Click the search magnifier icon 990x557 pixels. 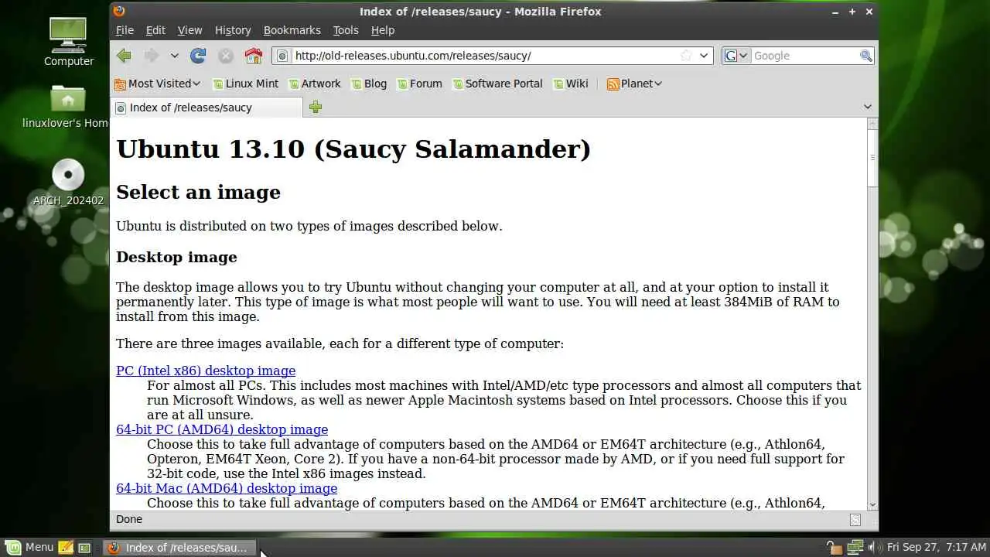(866, 56)
